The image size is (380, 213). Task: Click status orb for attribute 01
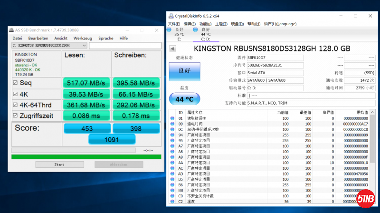point(172,118)
